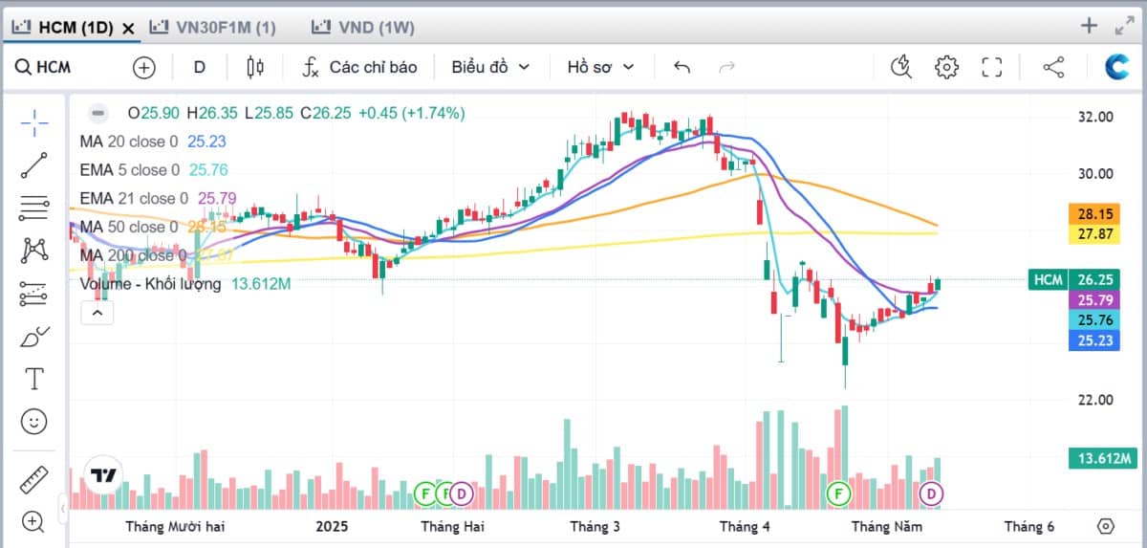Add a symbol to compare using circled plus
Viewport: 1147px width, 548px height.
(x=143, y=67)
